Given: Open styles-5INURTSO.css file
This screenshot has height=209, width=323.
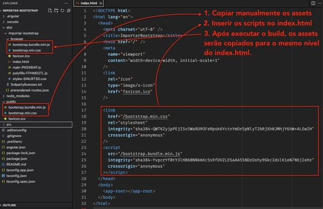Looking at the screenshot, I should (29, 79).
